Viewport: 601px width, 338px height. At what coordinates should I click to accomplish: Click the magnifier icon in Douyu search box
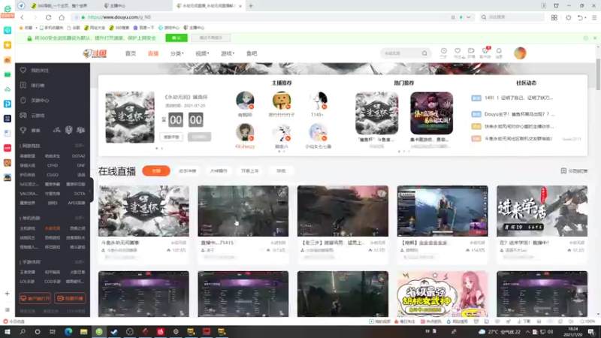[424, 53]
